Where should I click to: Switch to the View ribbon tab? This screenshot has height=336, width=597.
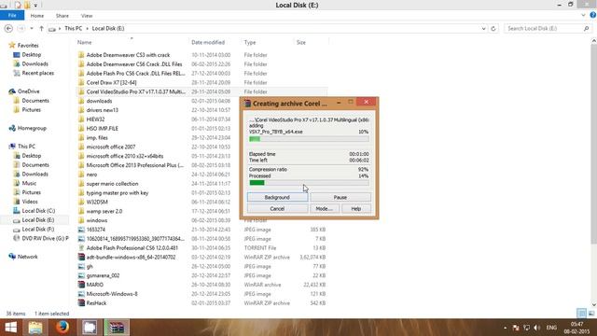pyautogui.click(x=87, y=16)
